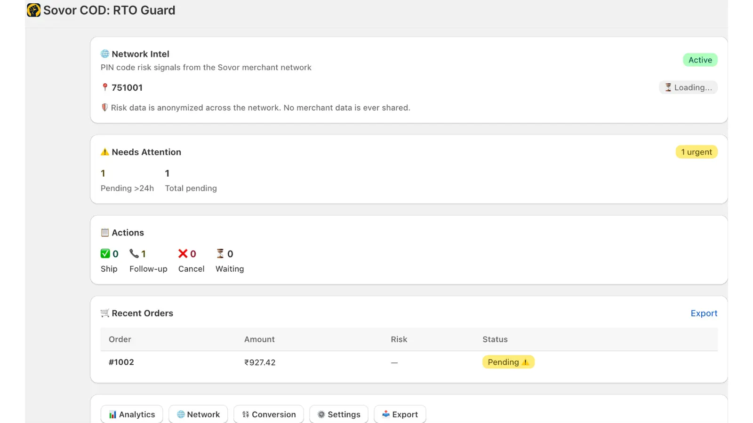Image resolution: width=753 pixels, height=423 pixels.
Task: Click the Recent Orders cart icon
Action: click(x=105, y=313)
